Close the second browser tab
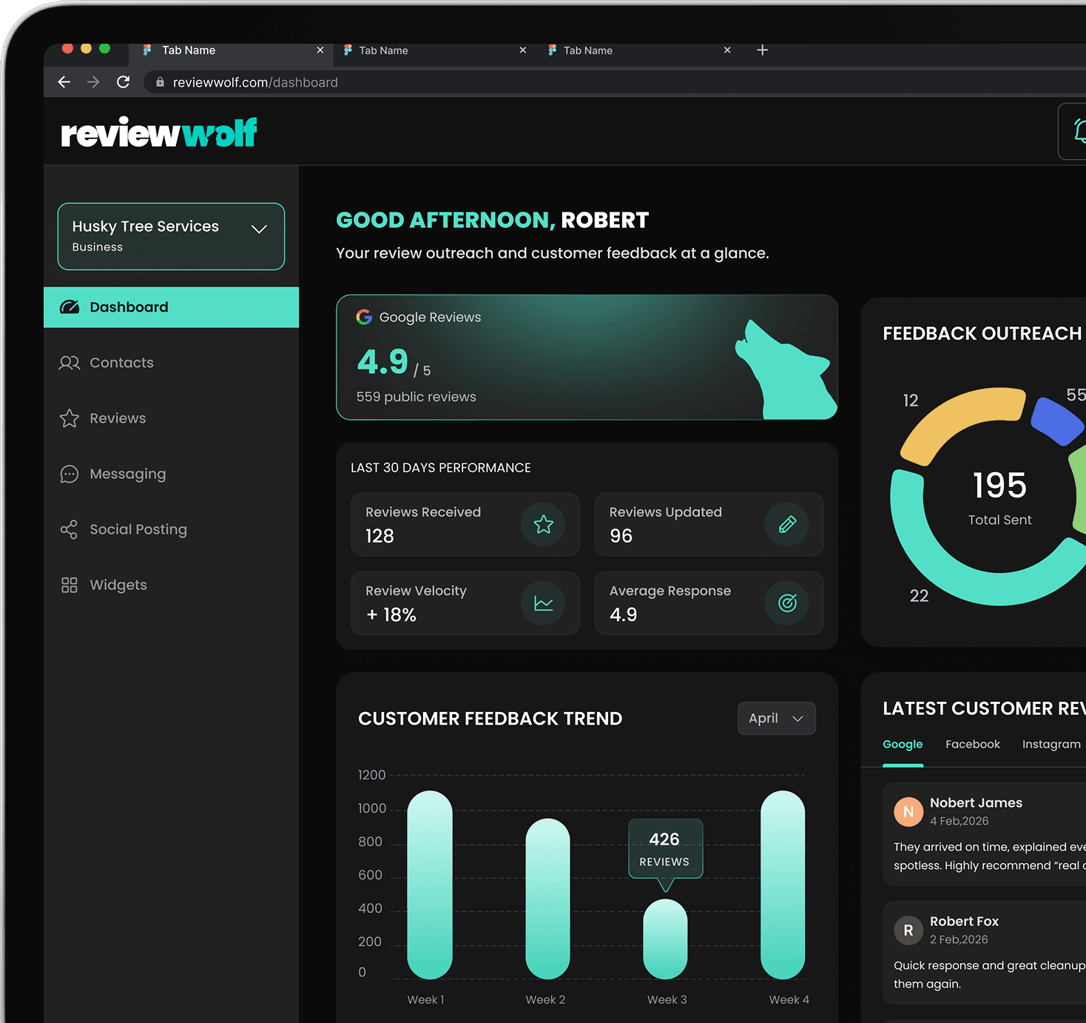The width and height of the screenshot is (1086, 1023). (523, 50)
